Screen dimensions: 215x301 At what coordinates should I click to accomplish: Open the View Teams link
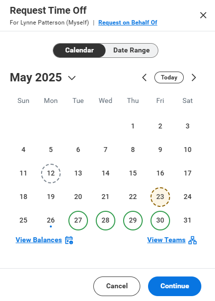click(166, 240)
